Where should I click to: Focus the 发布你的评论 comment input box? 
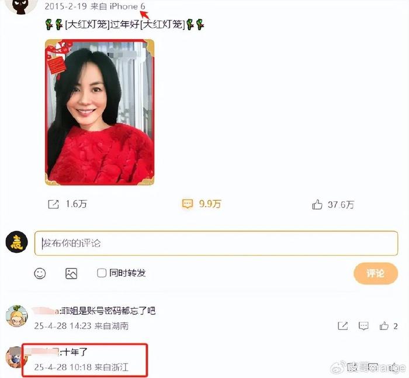[x=216, y=243]
